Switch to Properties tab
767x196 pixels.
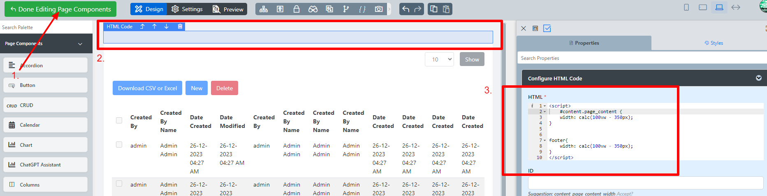coord(584,43)
